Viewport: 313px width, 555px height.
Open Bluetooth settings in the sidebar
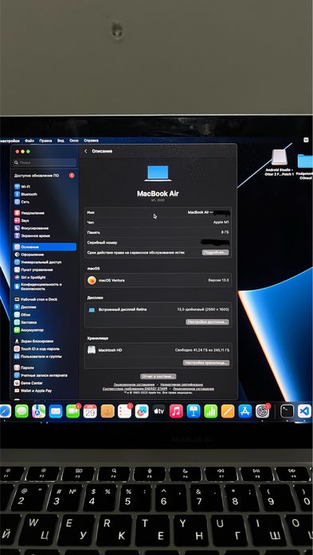(45, 194)
